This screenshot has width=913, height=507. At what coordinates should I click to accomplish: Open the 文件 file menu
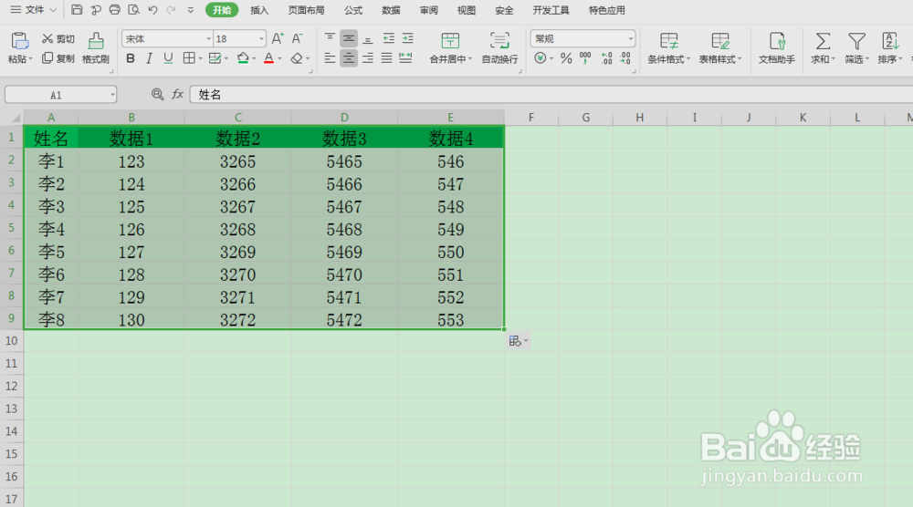33,10
